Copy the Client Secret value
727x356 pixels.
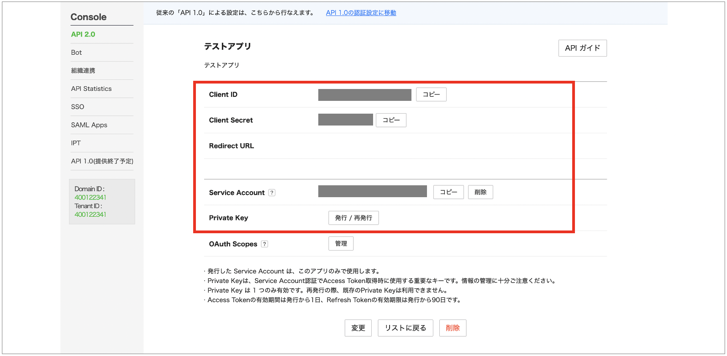coord(391,120)
